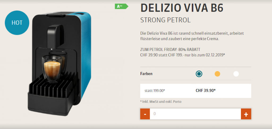Choose the yellow color swatch
272x129 pixels.
(x=217, y=74)
